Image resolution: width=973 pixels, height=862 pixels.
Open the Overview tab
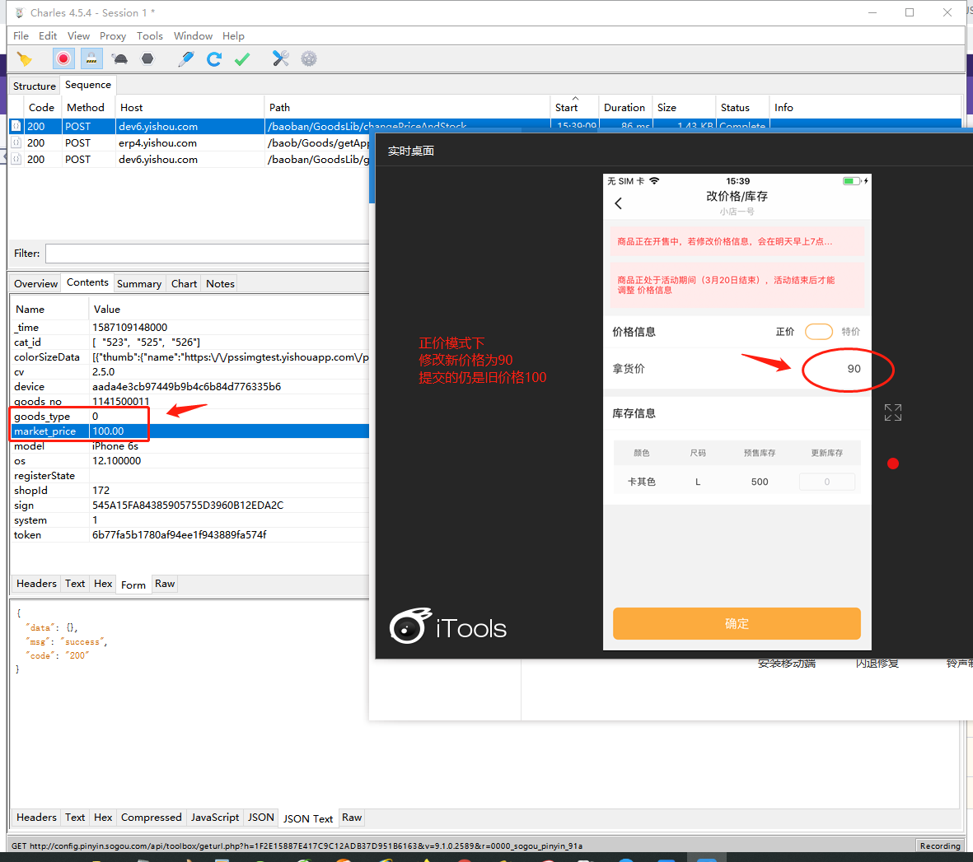(x=36, y=283)
